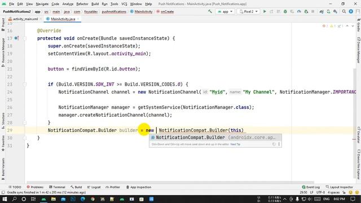Click the read-only lock icon in status bar
The height and width of the screenshot is (203, 361).
(x=344, y=192)
